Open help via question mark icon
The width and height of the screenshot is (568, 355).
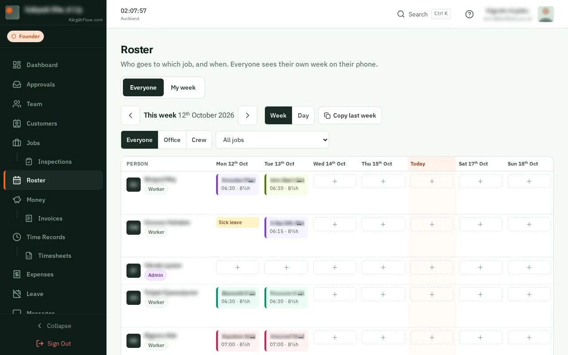pos(469,14)
